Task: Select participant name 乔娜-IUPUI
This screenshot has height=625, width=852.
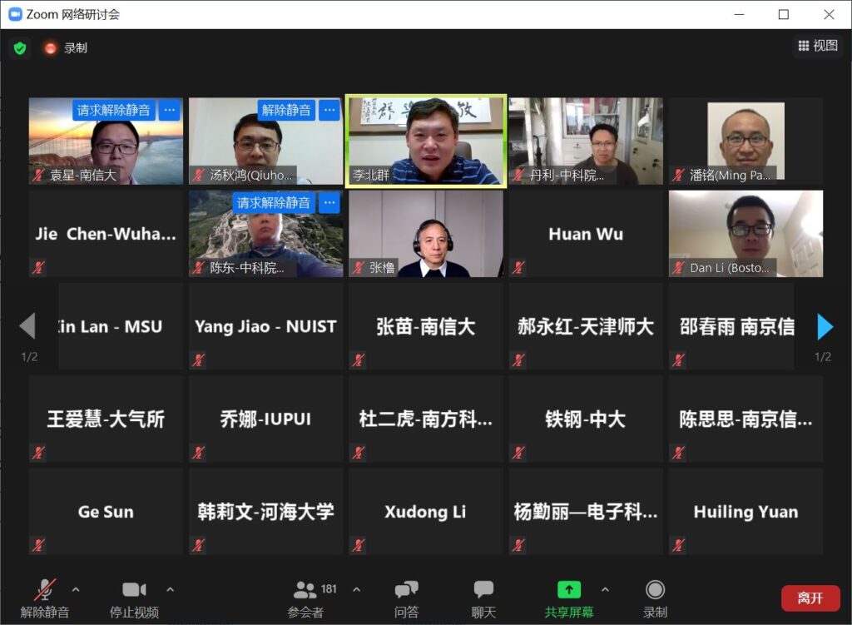Action: (265, 419)
